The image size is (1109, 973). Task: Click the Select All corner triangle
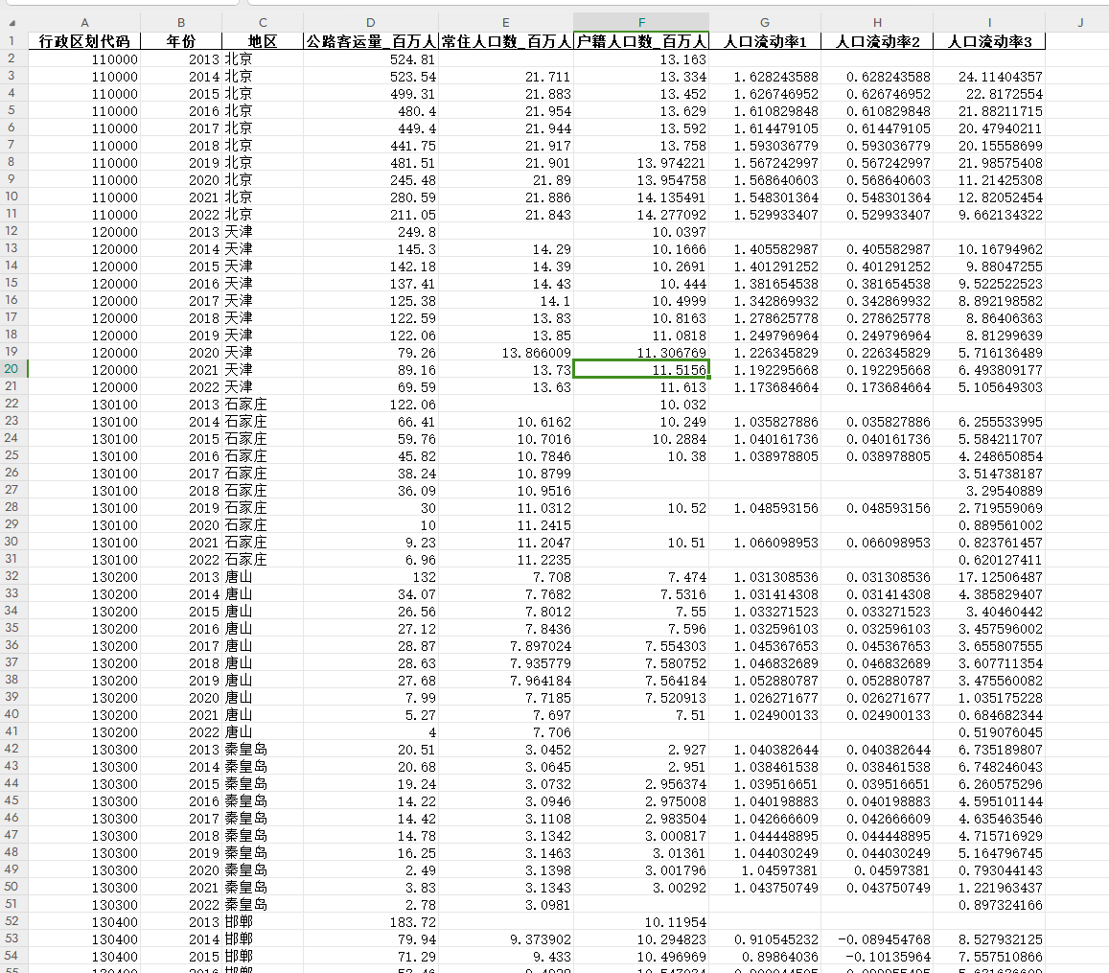(x=13, y=22)
